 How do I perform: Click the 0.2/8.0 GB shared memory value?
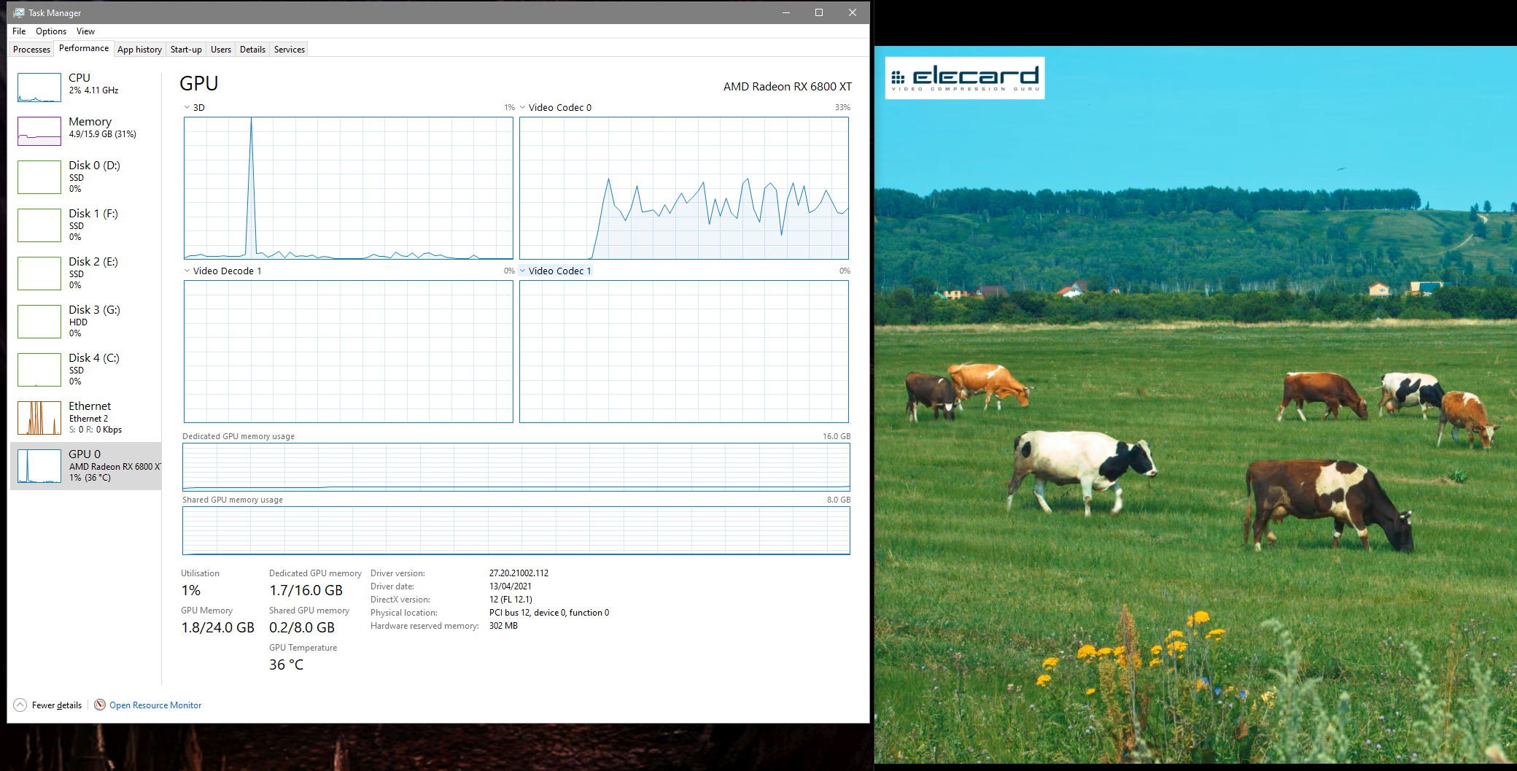(x=302, y=627)
